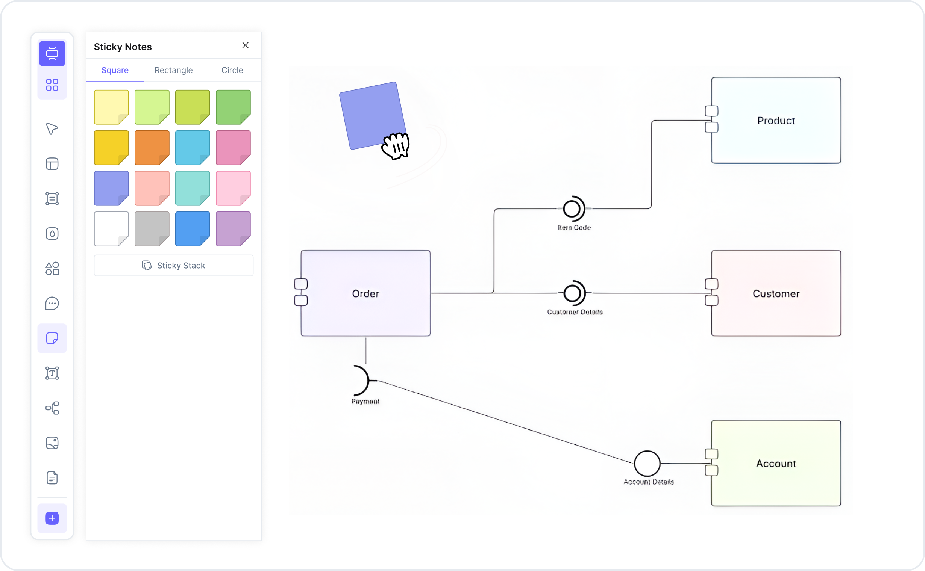This screenshot has height=571, width=925.
Task: Open the document page tool icon
Action: pyautogui.click(x=52, y=478)
